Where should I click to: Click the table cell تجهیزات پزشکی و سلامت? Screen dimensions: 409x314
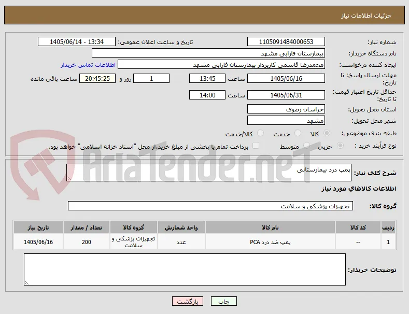point(134,242)
